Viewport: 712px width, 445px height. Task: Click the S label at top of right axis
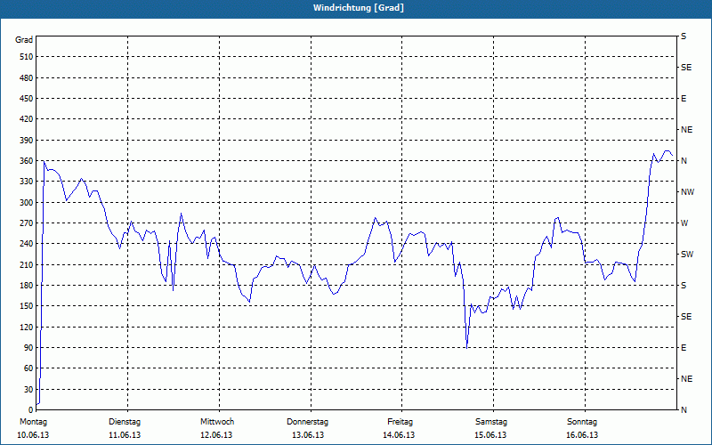coord(684,36)
